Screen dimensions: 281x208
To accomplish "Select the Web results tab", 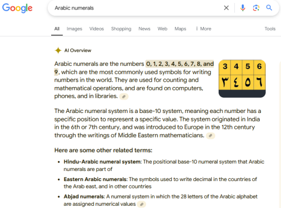I will [162, 29].
